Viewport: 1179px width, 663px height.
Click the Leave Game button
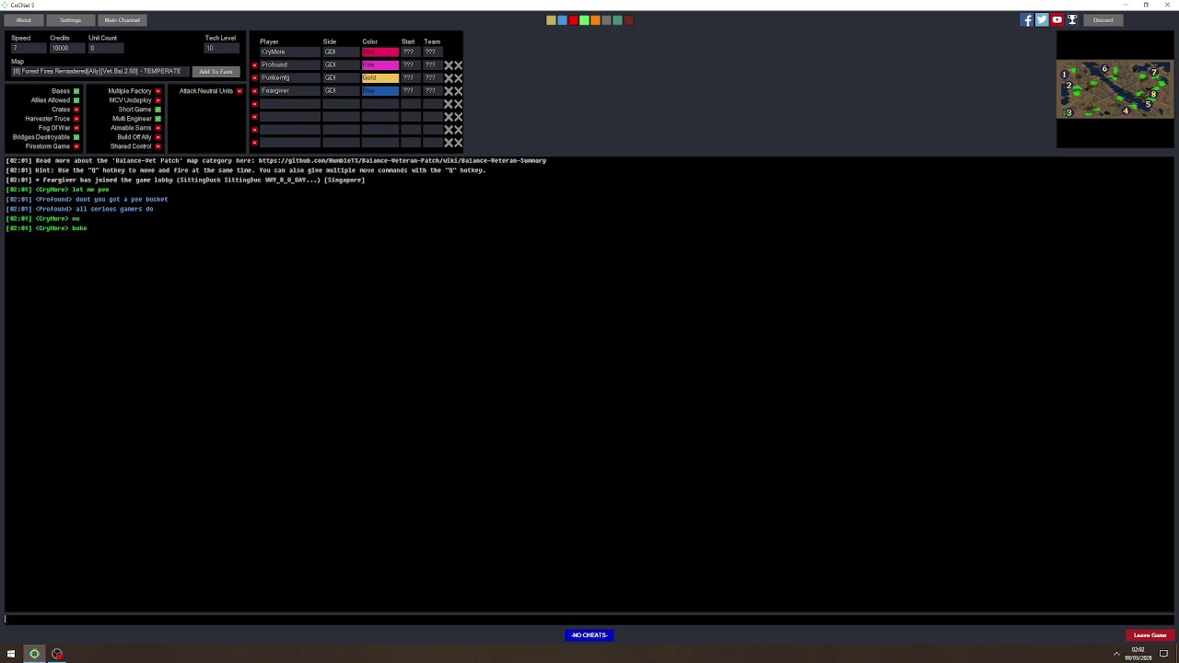1150,635
